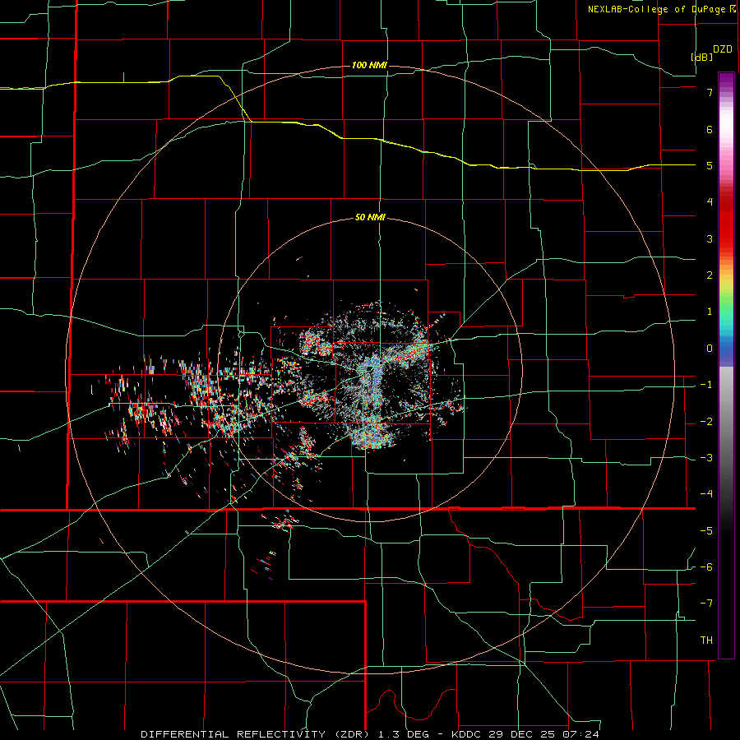Click the -2 value on color scale
Screen dimensions: 740x740
[706, 422]
